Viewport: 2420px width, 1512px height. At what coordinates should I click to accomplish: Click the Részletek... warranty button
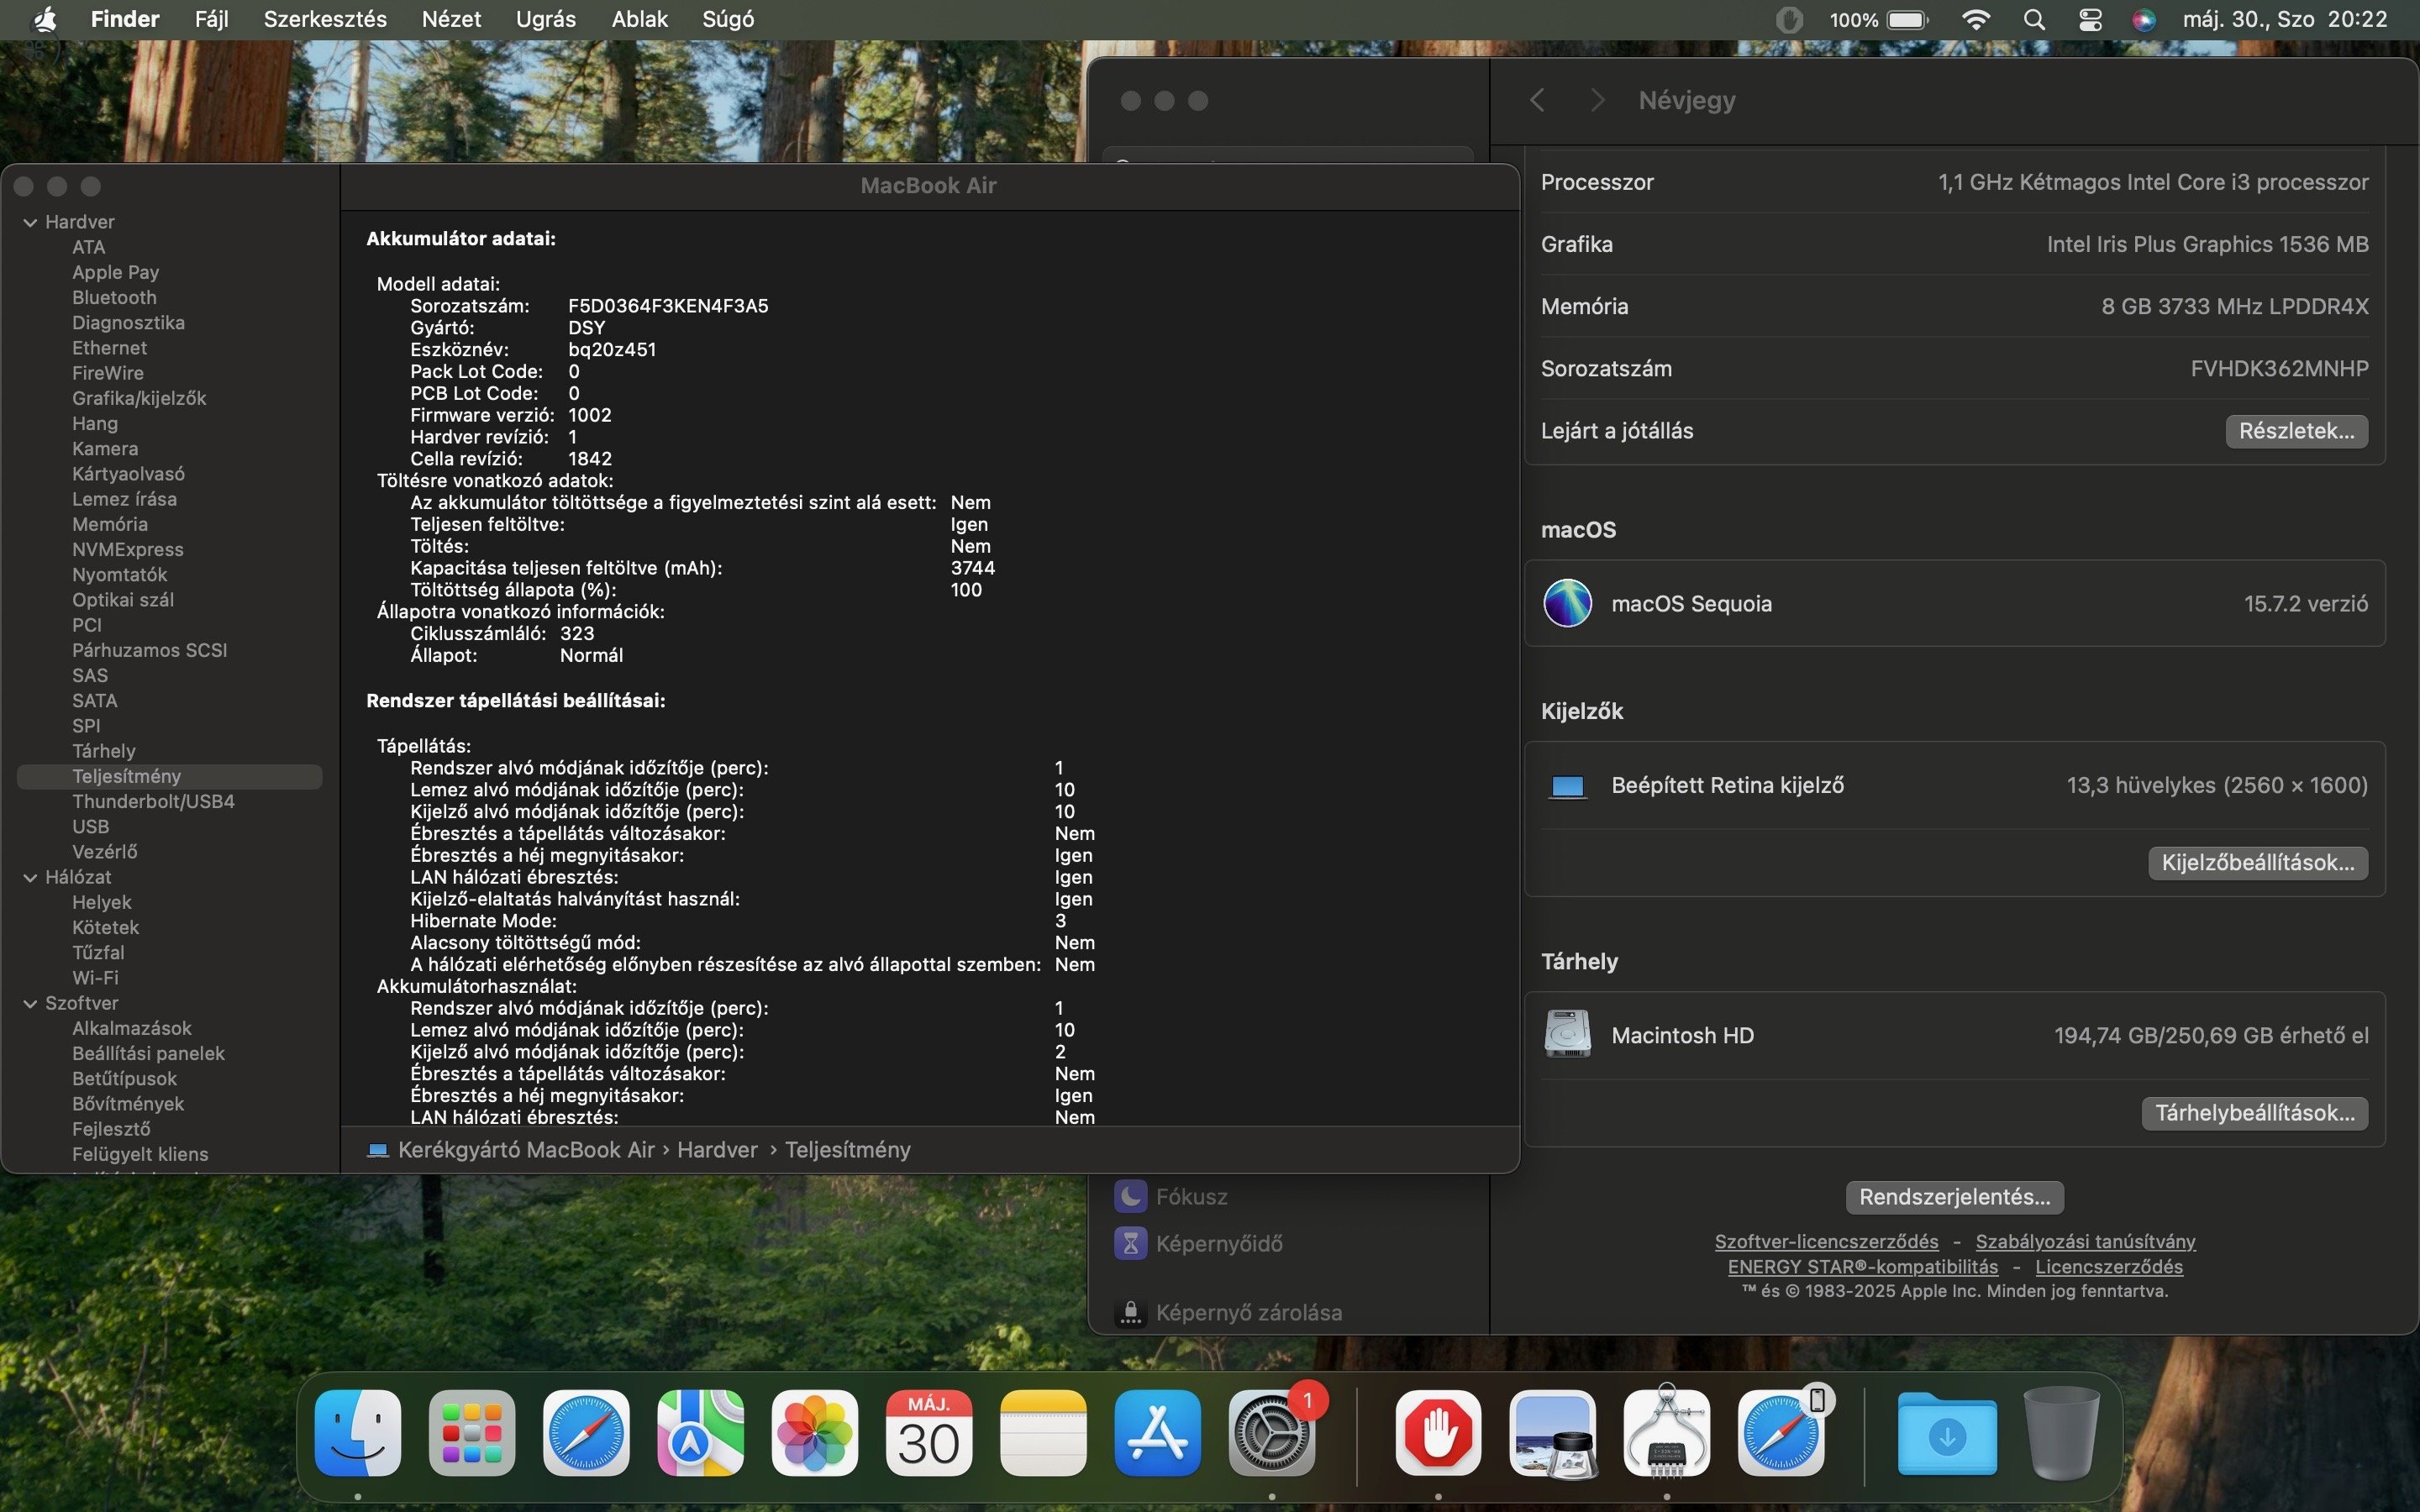(x=2296, y=431)
